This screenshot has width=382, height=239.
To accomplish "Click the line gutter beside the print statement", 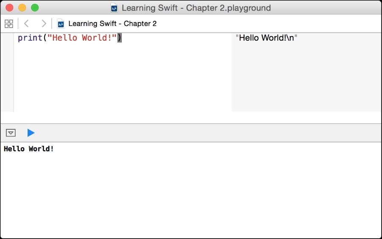I will 7,38.
